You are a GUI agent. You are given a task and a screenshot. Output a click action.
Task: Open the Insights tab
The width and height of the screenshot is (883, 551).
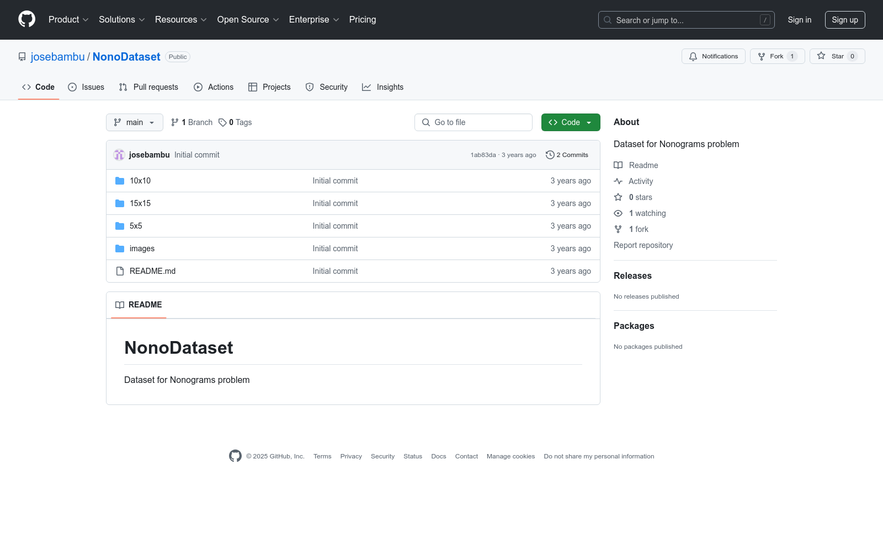coord(383,87)
